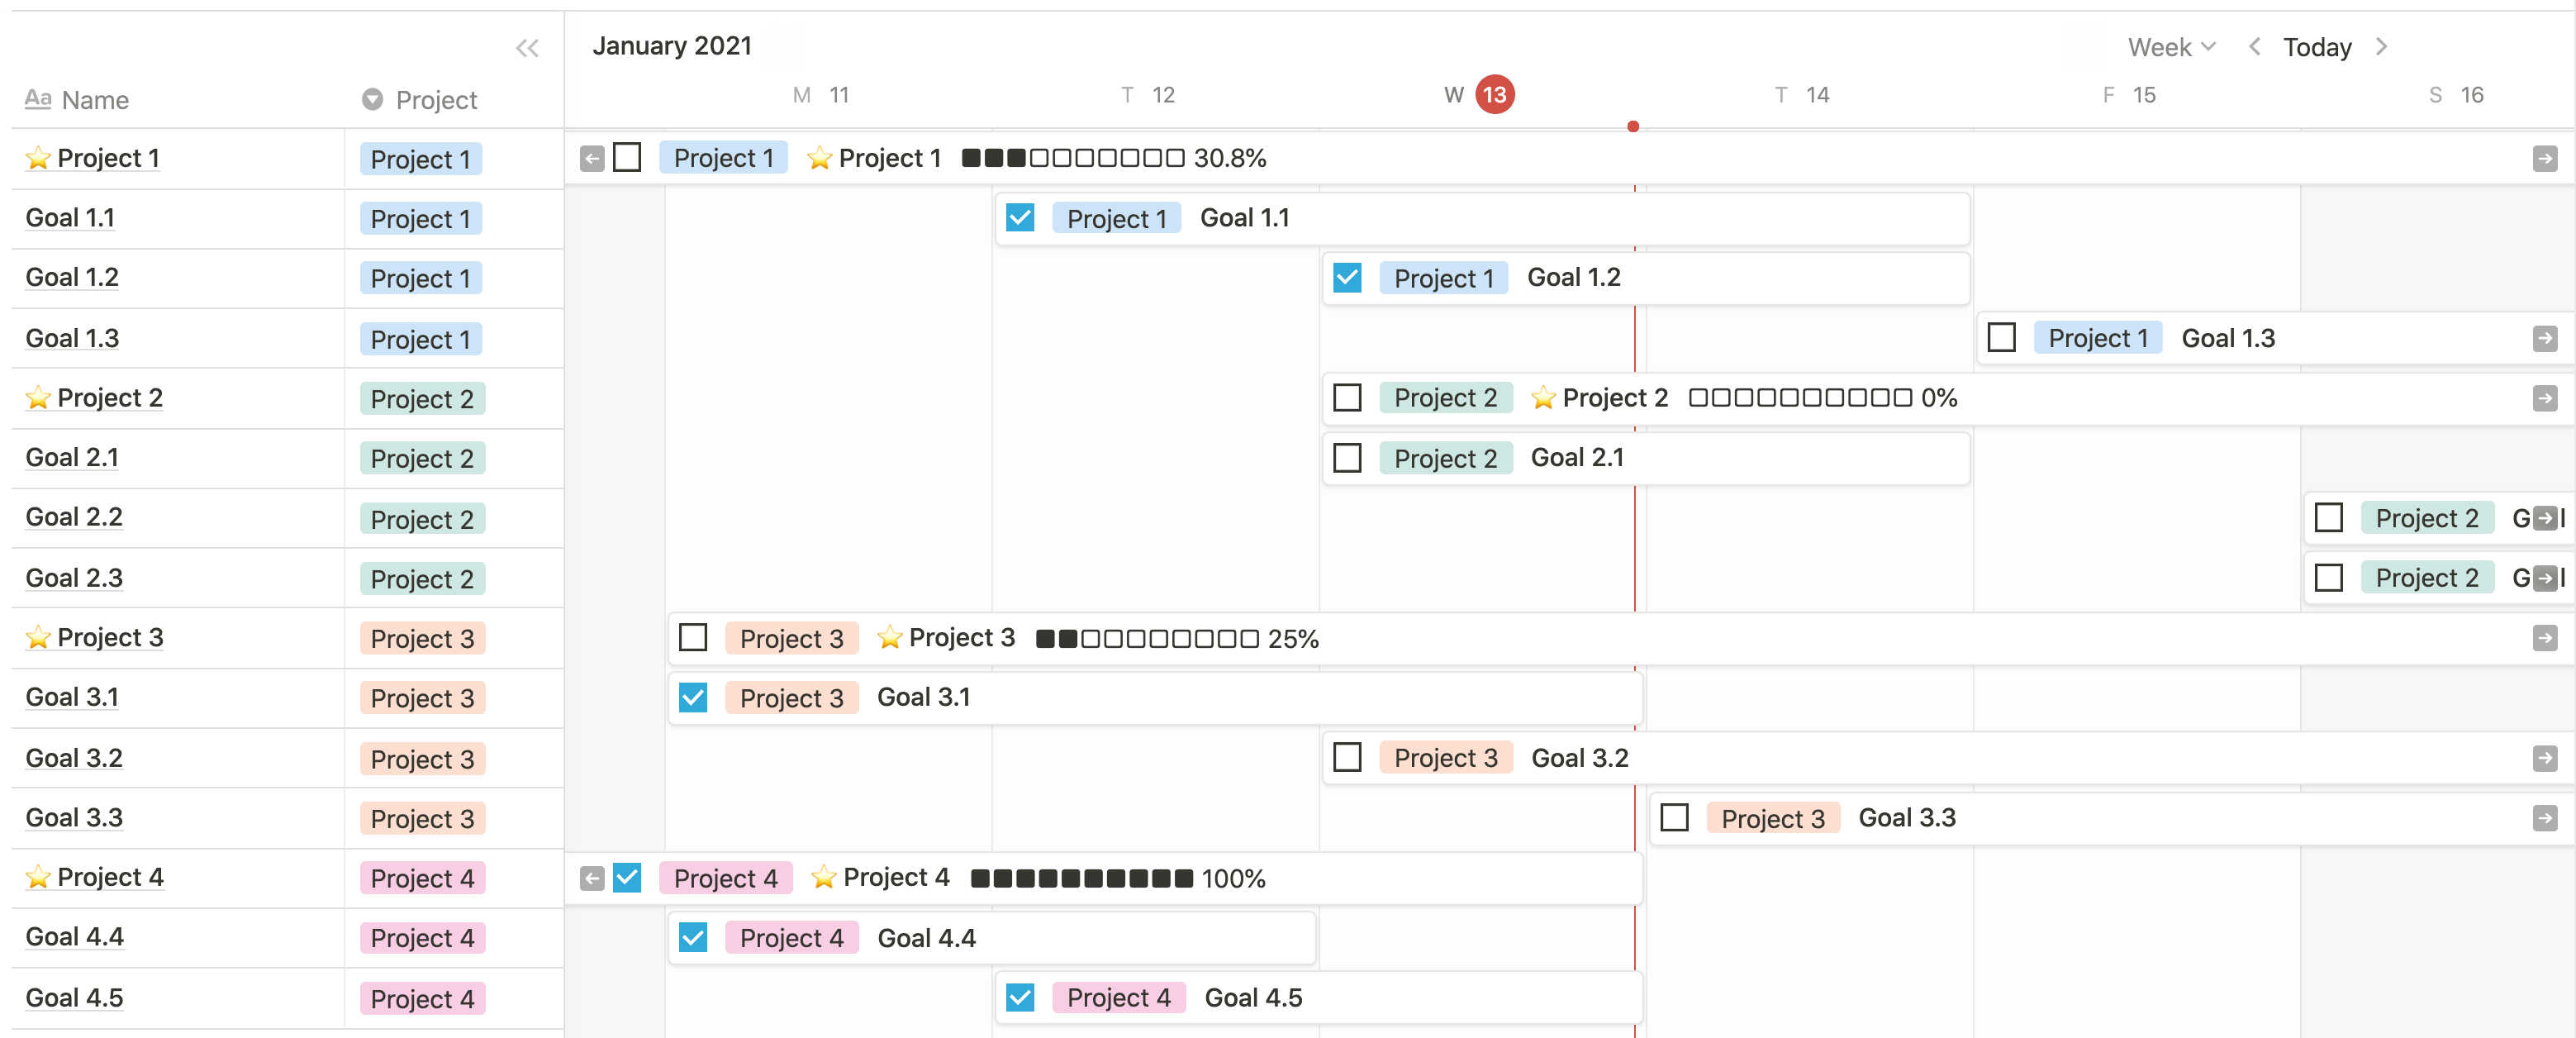Click right arrow on Project 2 timeline bar
This screenshot has height=1038, width=2576.
pos(2545,399)
